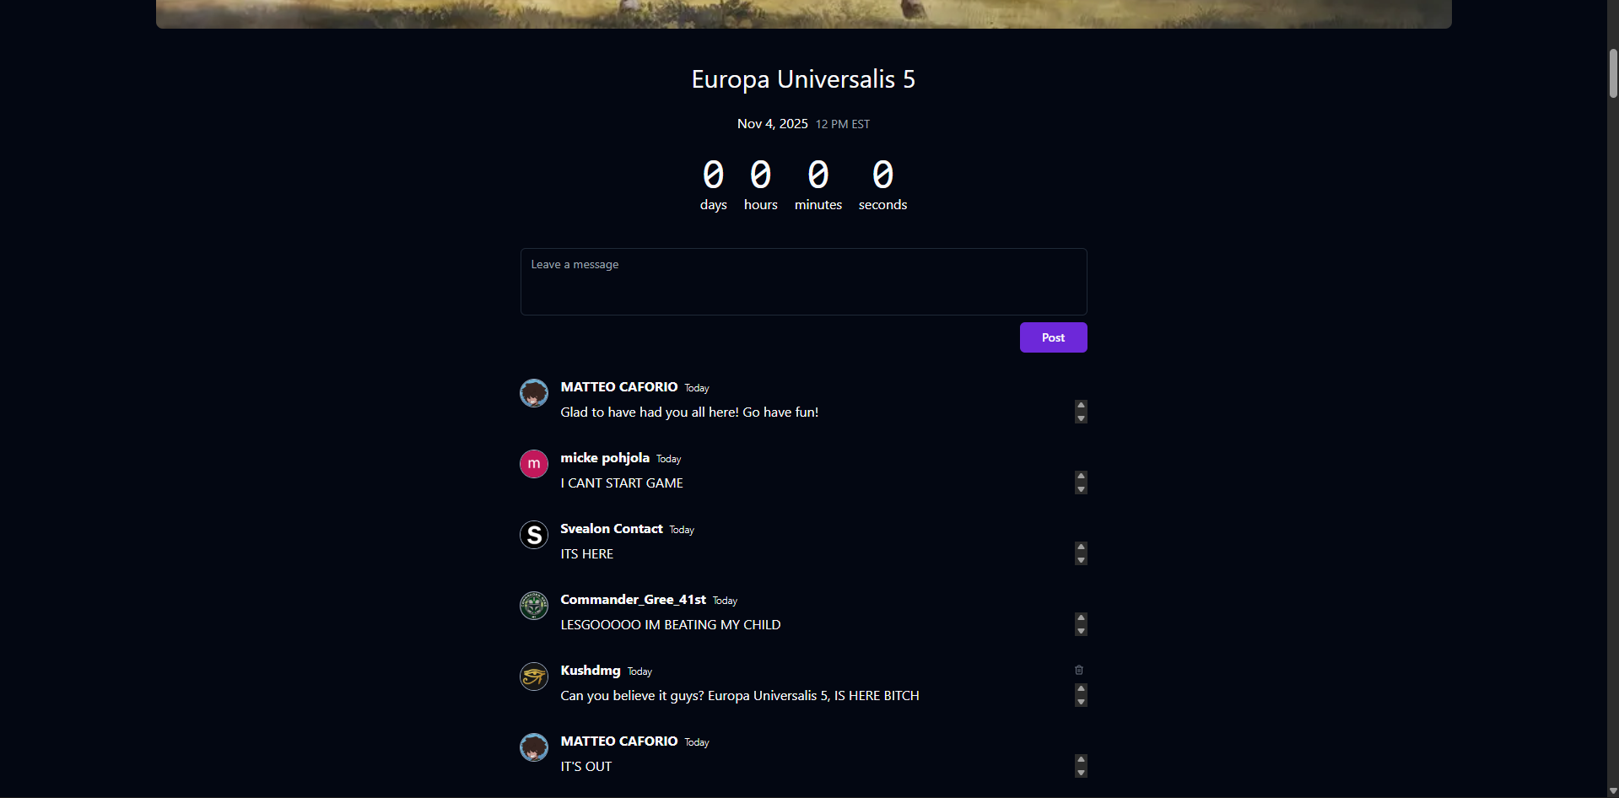
Task: Toggle the upvote on micke pohjola's message
Action: (x=1080, y=476)
